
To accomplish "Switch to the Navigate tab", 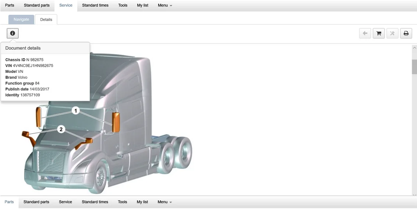I will 21,20.
